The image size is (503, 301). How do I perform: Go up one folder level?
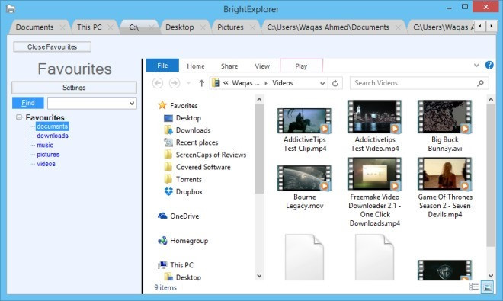[201, 83]
